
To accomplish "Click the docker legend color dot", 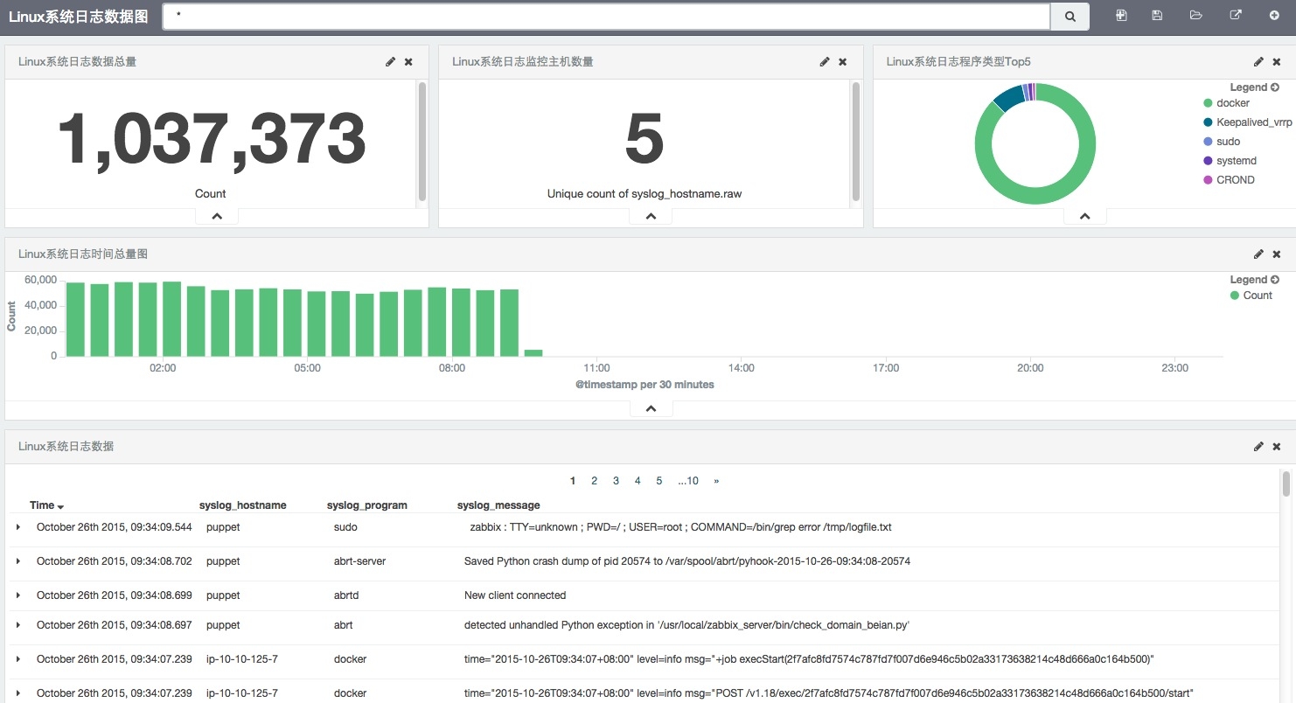I will point(1209,103).
